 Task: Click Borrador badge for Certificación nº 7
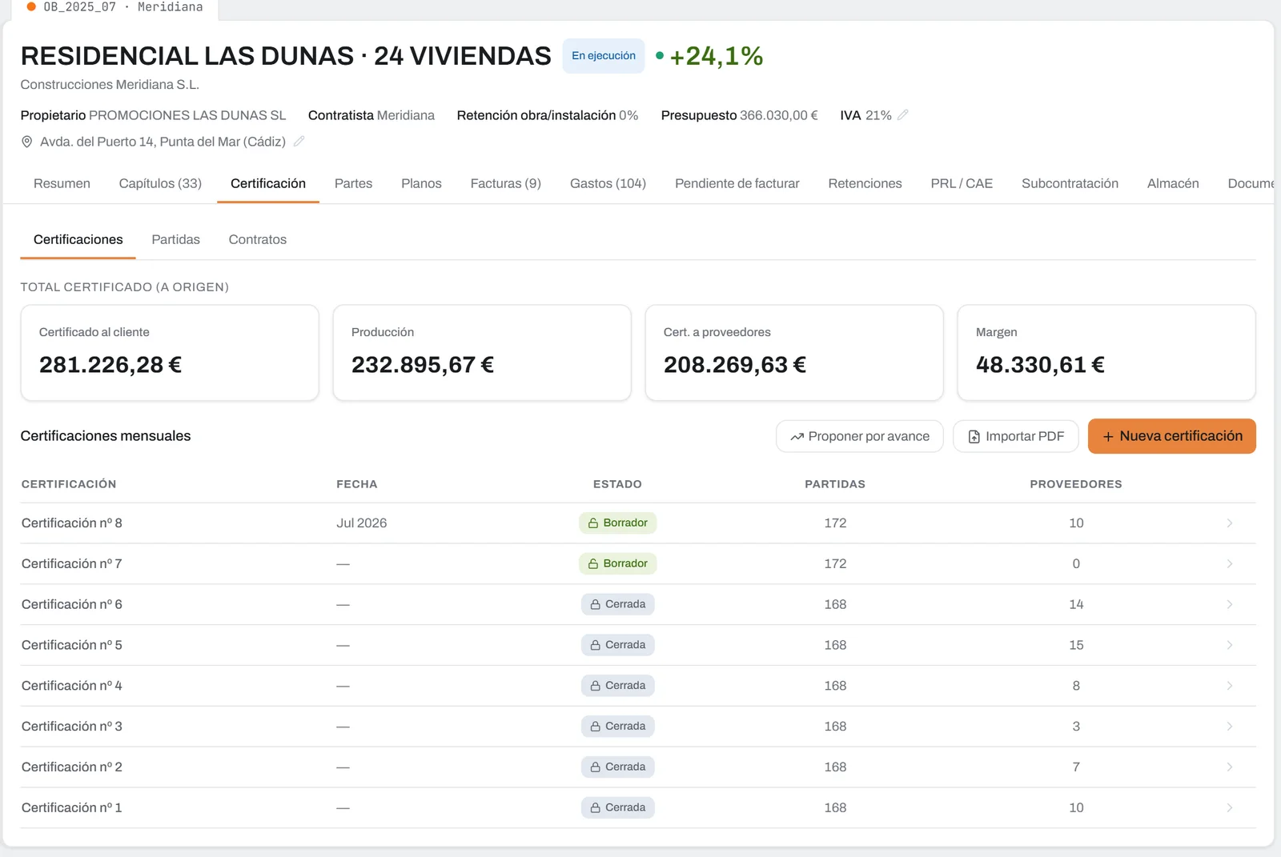[617, 564]
